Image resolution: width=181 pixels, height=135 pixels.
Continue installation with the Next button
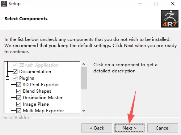(130, 128)
